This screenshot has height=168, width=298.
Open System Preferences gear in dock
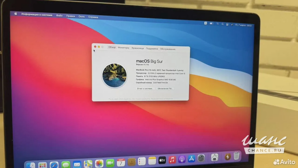click(201, 158)
